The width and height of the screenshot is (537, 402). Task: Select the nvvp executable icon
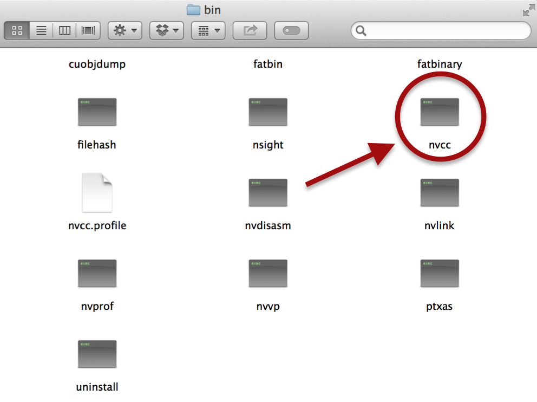coord(268,274)
